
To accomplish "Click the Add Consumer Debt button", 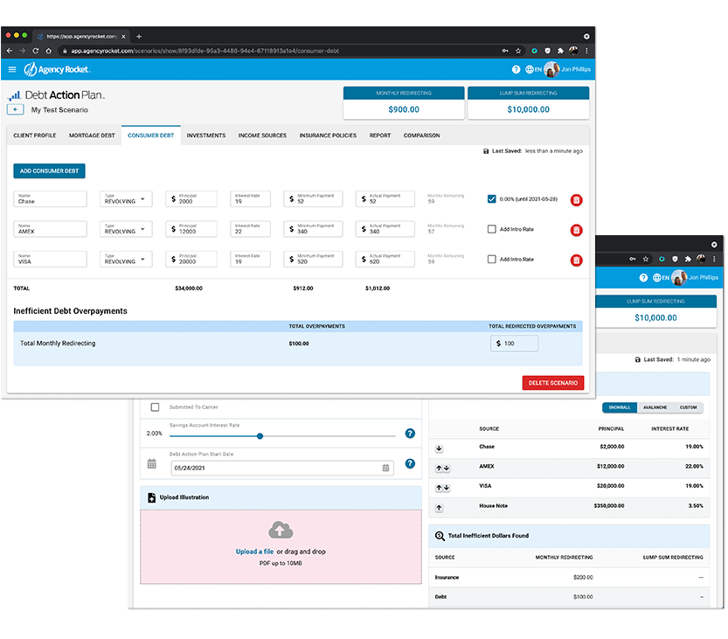I will pos(49,171).
